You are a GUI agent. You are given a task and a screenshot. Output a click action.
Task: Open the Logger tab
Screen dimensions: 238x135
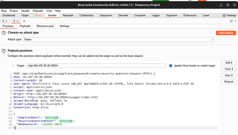point(156,15)
